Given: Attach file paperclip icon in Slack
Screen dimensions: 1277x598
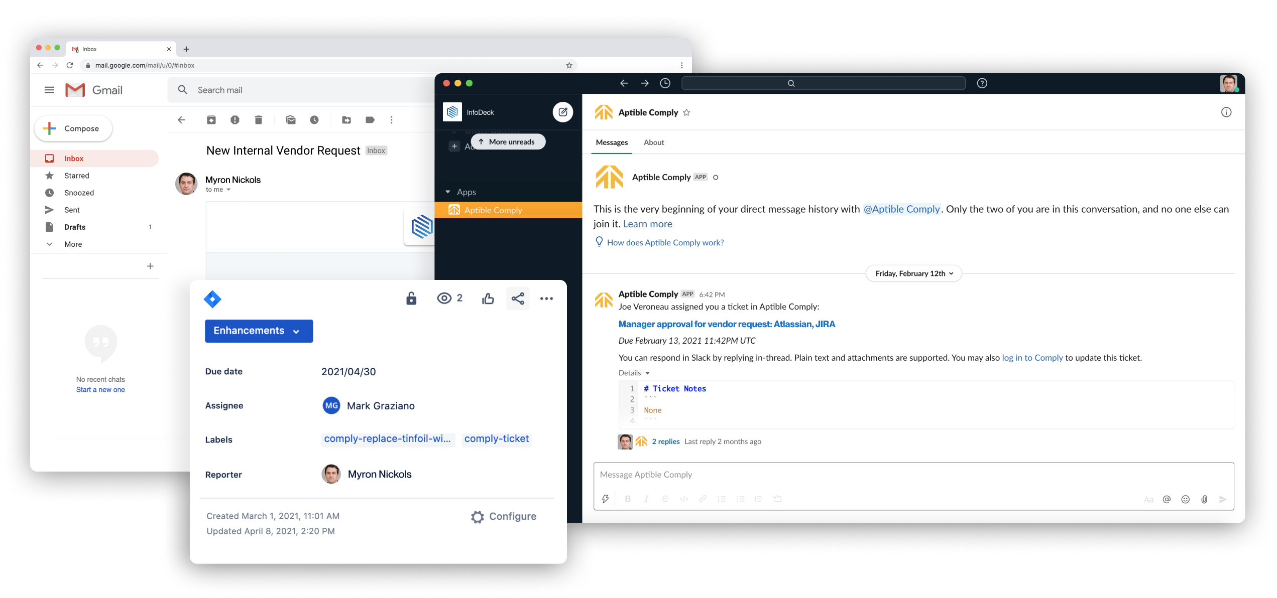Looking at the screenshot, I should 1204,499.
